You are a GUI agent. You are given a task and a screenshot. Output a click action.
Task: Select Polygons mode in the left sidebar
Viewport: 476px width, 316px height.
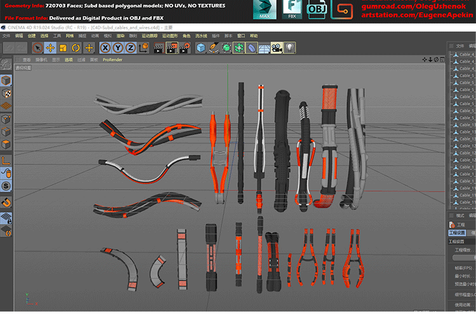point(6,145)
